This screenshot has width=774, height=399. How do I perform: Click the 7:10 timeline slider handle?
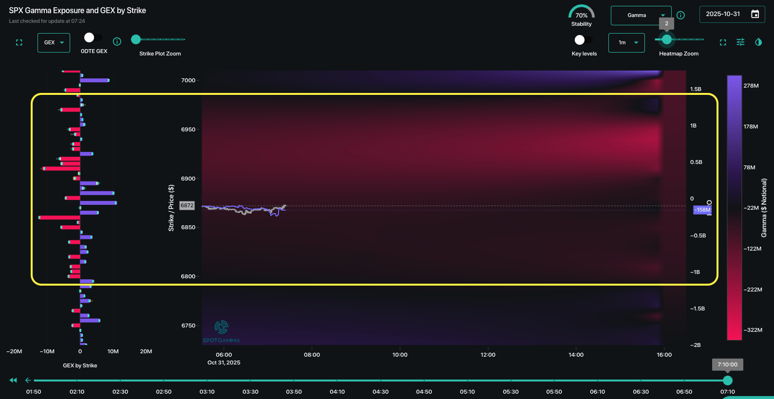(x=728, y=380)
